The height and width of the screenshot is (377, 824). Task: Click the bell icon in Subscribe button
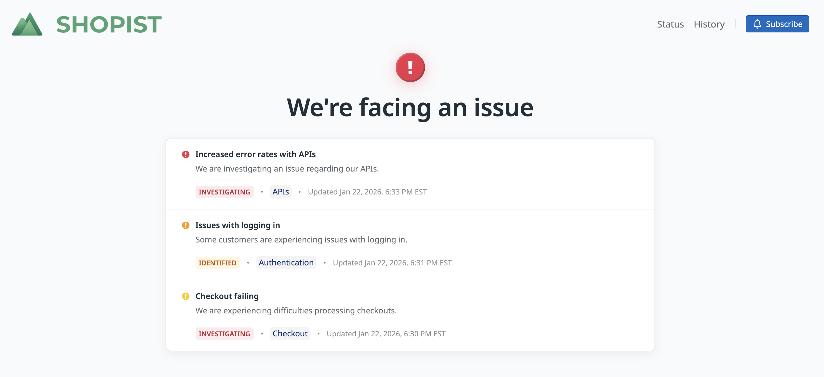click(x=757, y=24)
